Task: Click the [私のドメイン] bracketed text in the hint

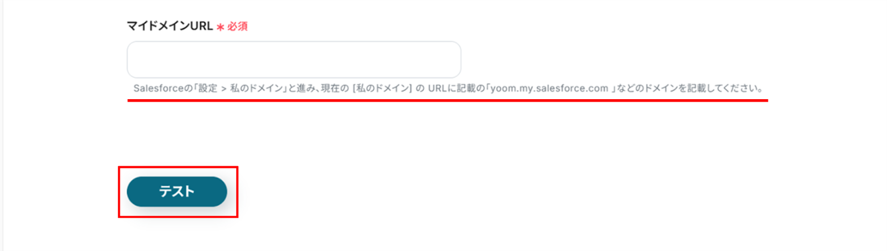Action: pyautogui.click(x=383, y=88)
